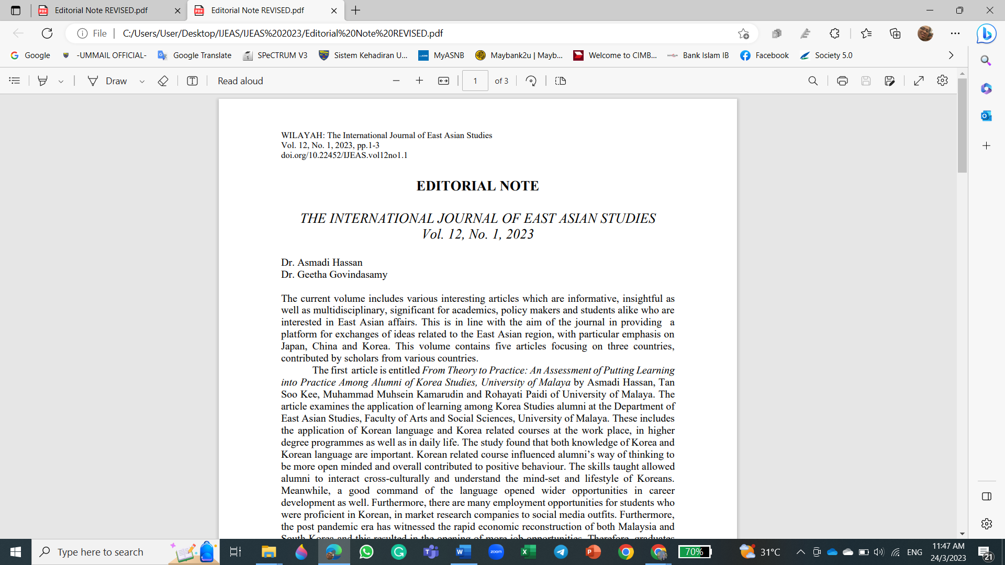Toggle the sidebar visibility icon
The height and width of the screenshot is (565, 1005).
coord(987,496)
